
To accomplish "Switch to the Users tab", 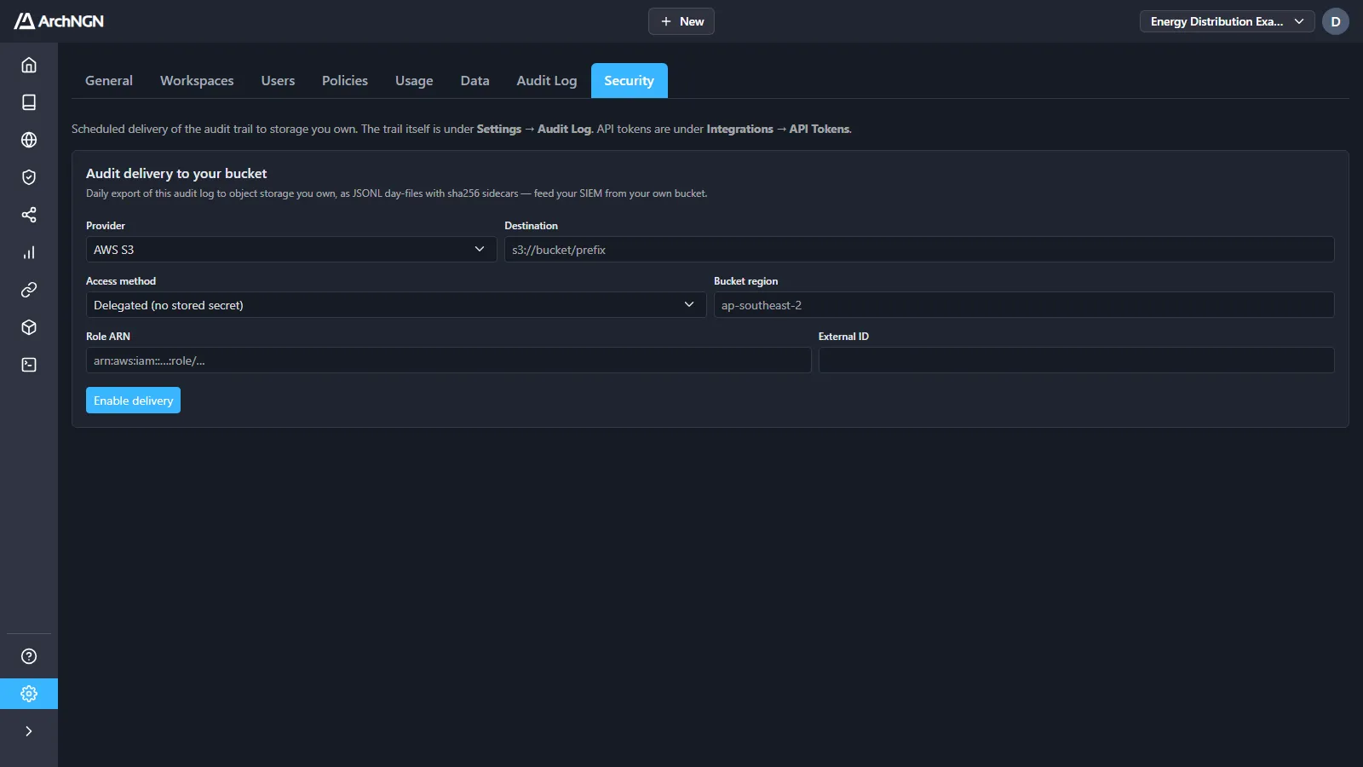I will coord(278,81).
